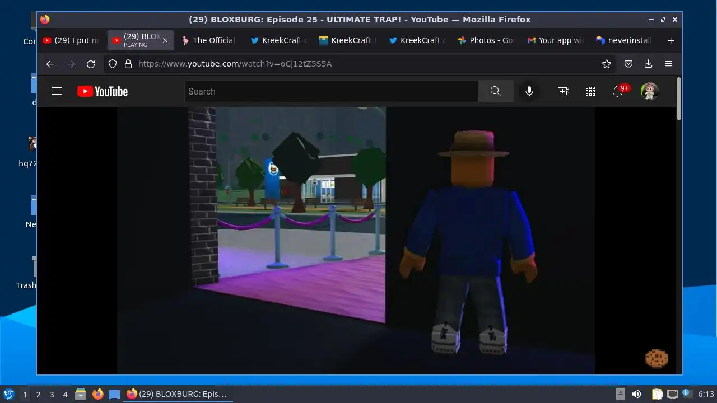Switch to workspace 2
The height and width of the screenshot is (403, 717).
pyautogui.click(x=38, y=395)
